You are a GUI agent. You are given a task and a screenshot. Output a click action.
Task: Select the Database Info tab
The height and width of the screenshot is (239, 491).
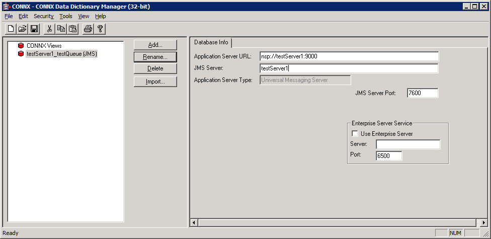[x=211, y=42]
